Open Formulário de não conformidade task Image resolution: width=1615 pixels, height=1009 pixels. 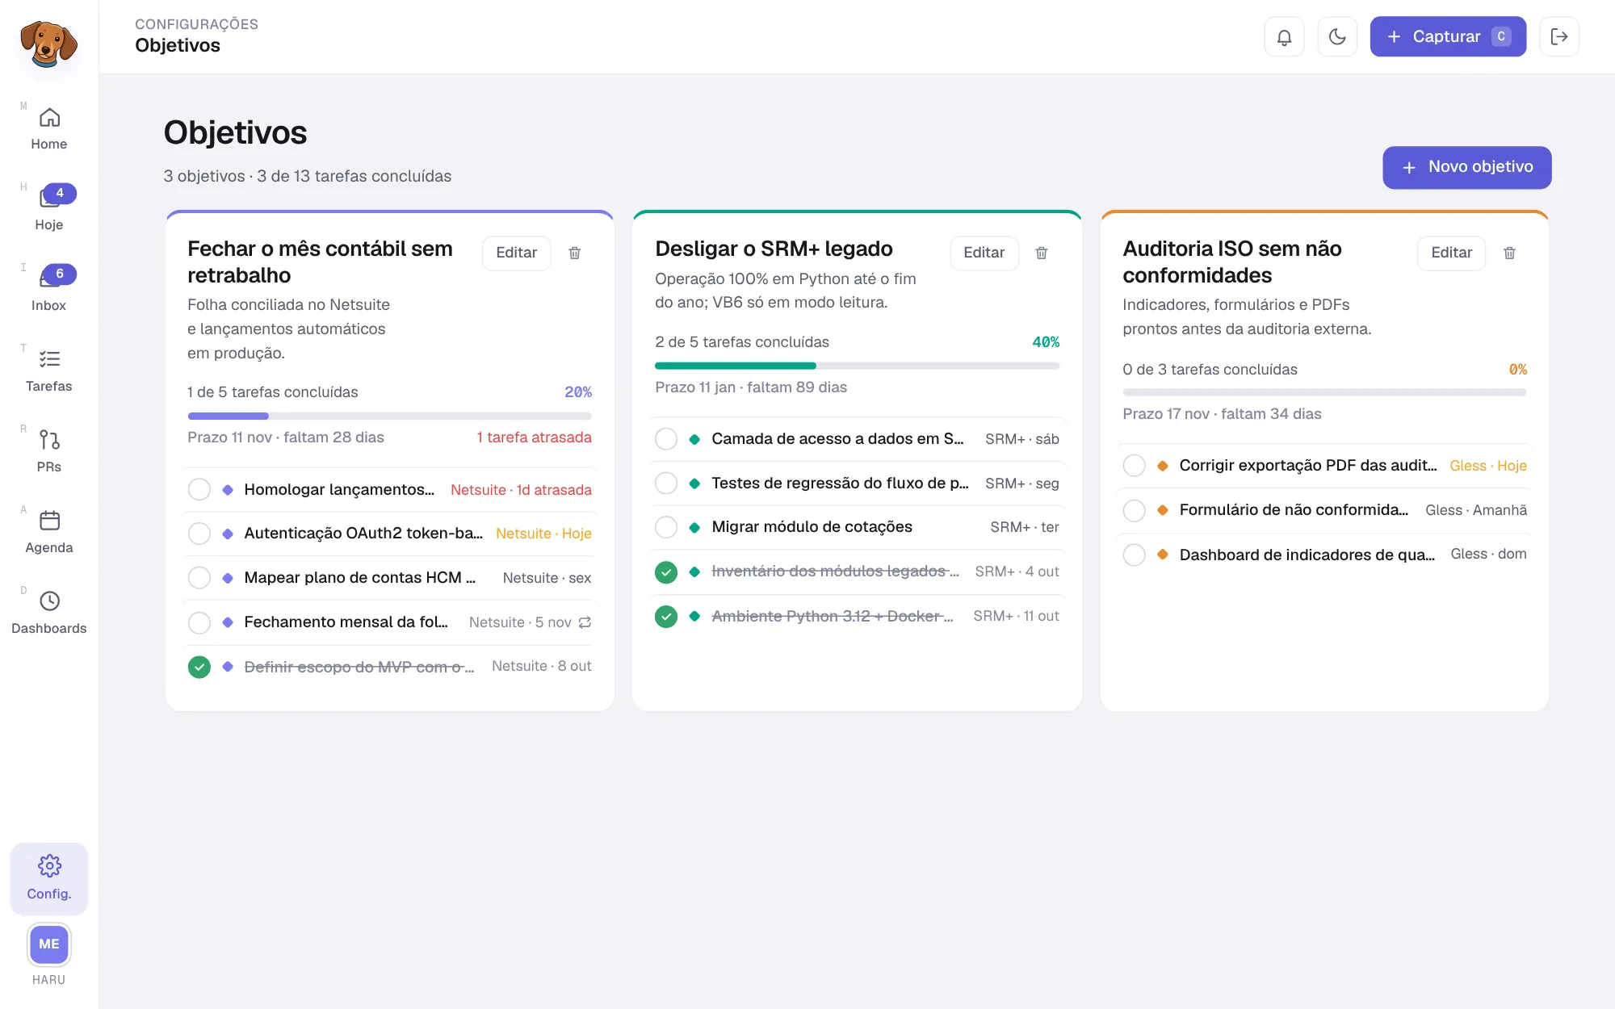(x=1324, y=510)
